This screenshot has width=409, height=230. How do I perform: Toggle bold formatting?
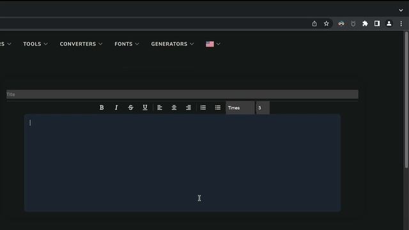click(x=102, y=107)
